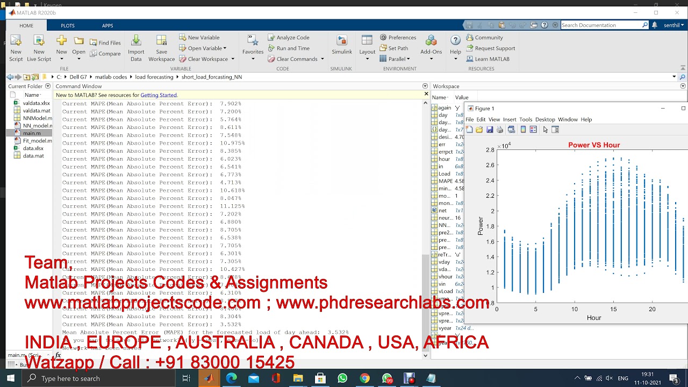Switch to the HOME tab
688x387 pixels.
click(x=26, y=25)
